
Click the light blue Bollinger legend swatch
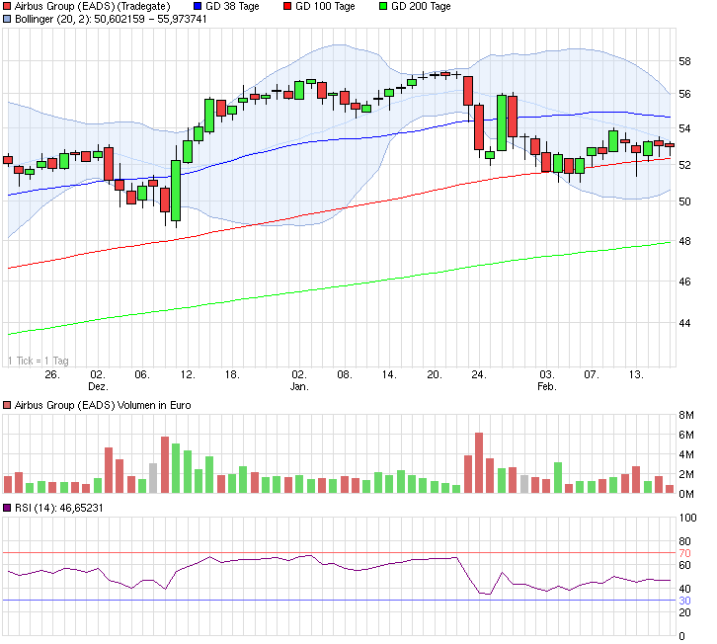[8, 19]
